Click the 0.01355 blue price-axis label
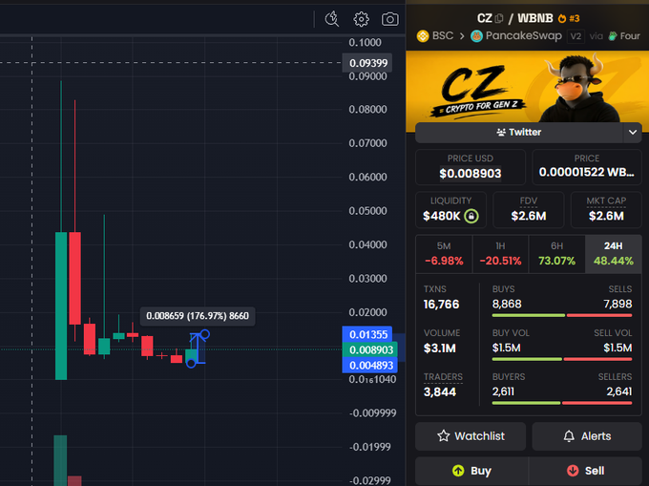Viewport: 649px width, 486px height. point(368,334)
